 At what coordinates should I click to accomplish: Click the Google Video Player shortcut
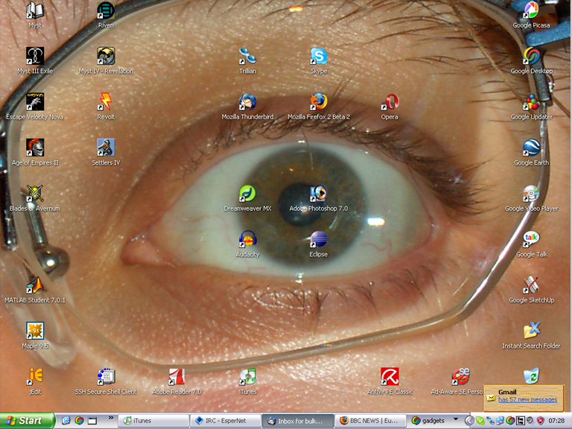(532, 198)
